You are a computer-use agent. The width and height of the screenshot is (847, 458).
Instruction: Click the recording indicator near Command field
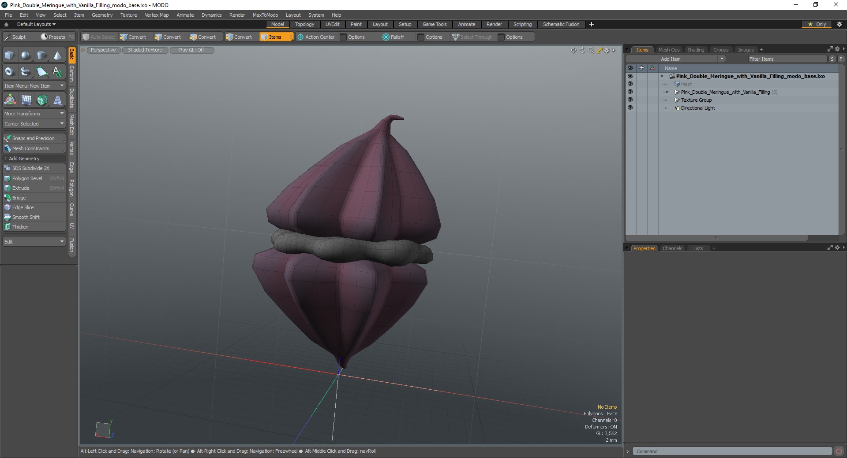coord(839,451)
